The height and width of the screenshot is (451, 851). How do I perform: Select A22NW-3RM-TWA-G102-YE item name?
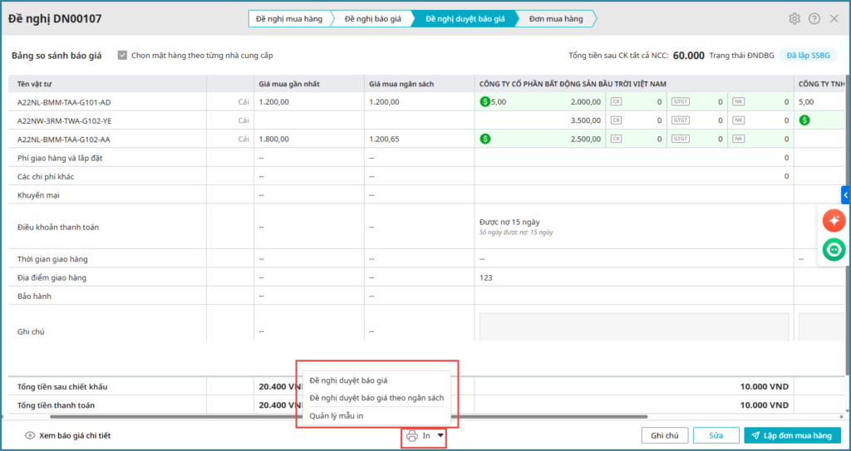[65, 120]
